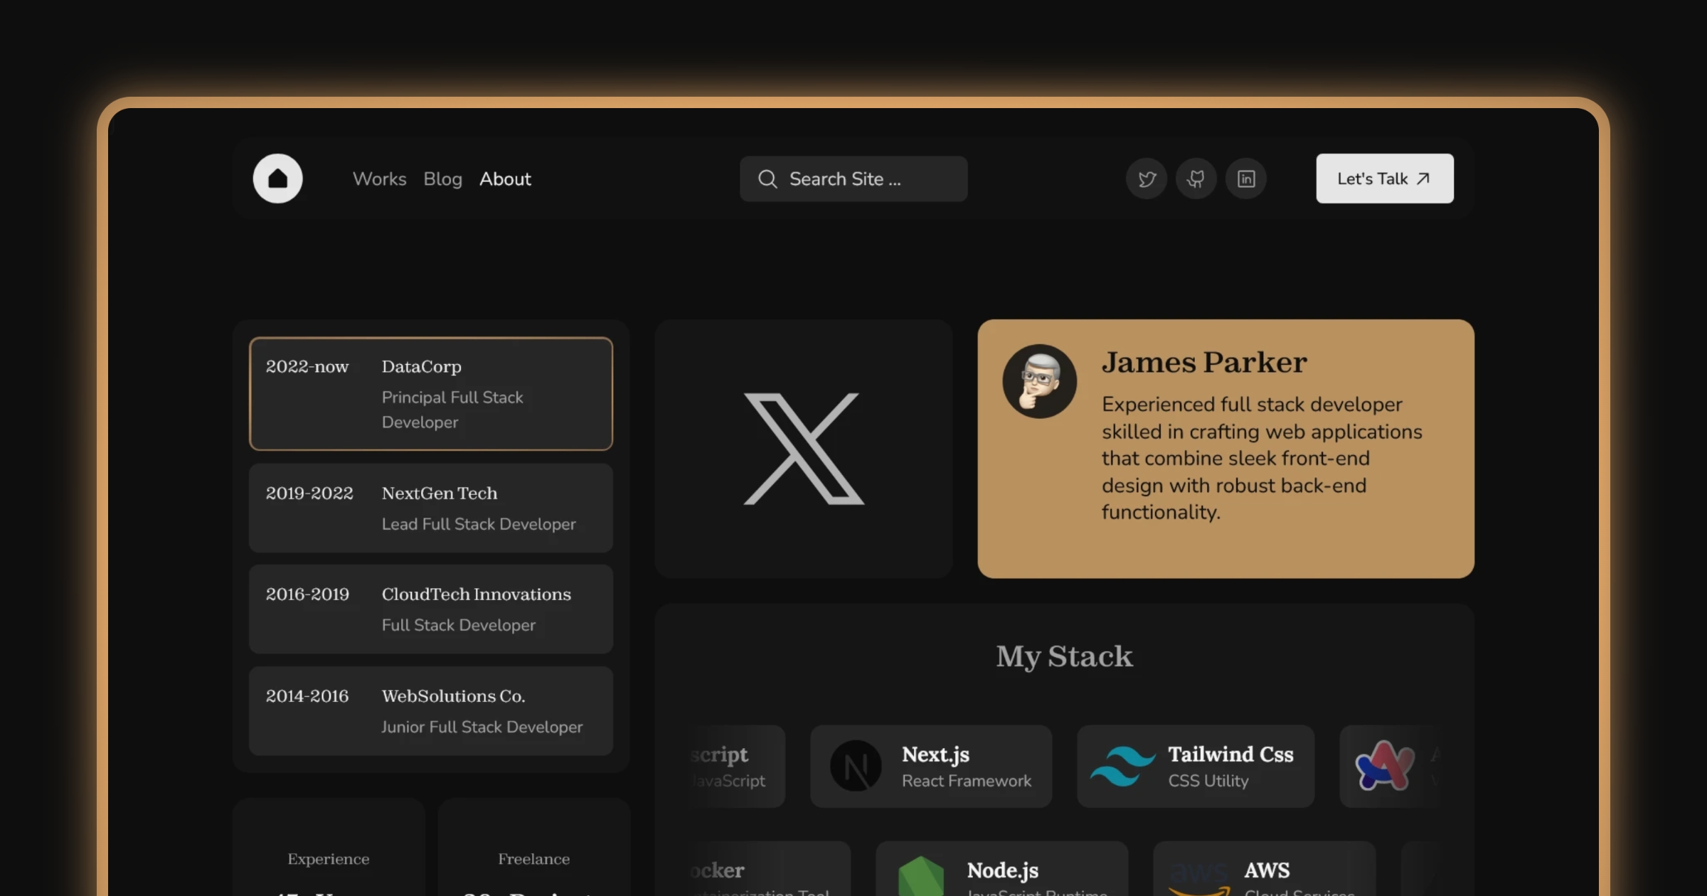The height and width of the screenshot is (896, 1707).
Task: Open the Blog page
Action: pos(442,179)
